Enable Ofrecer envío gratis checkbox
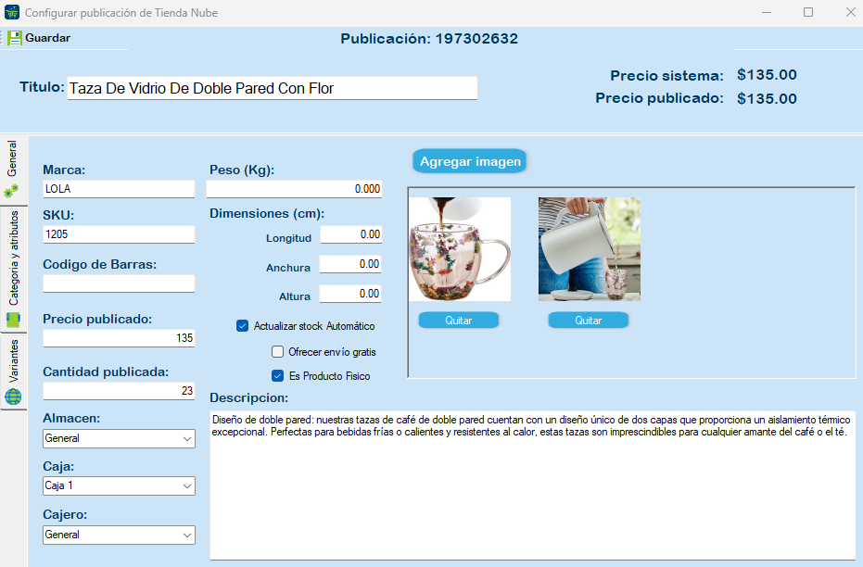 (277, 352)
